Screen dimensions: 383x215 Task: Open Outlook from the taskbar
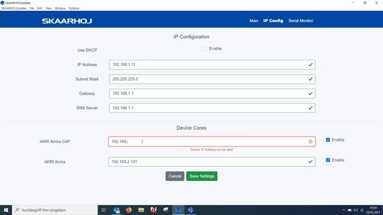click(117, 210)
